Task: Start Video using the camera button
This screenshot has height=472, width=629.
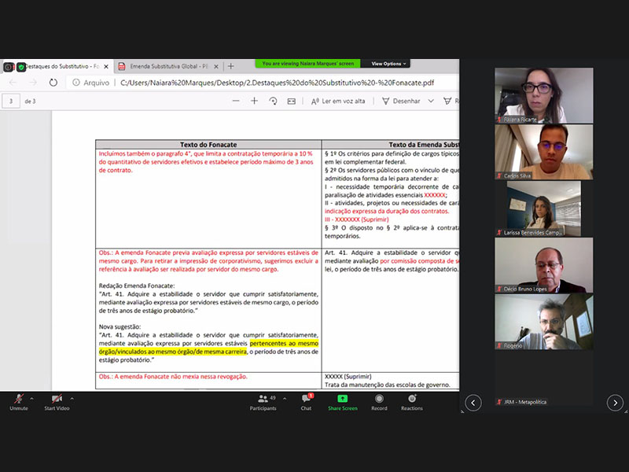Action: [x=56, y=400]
